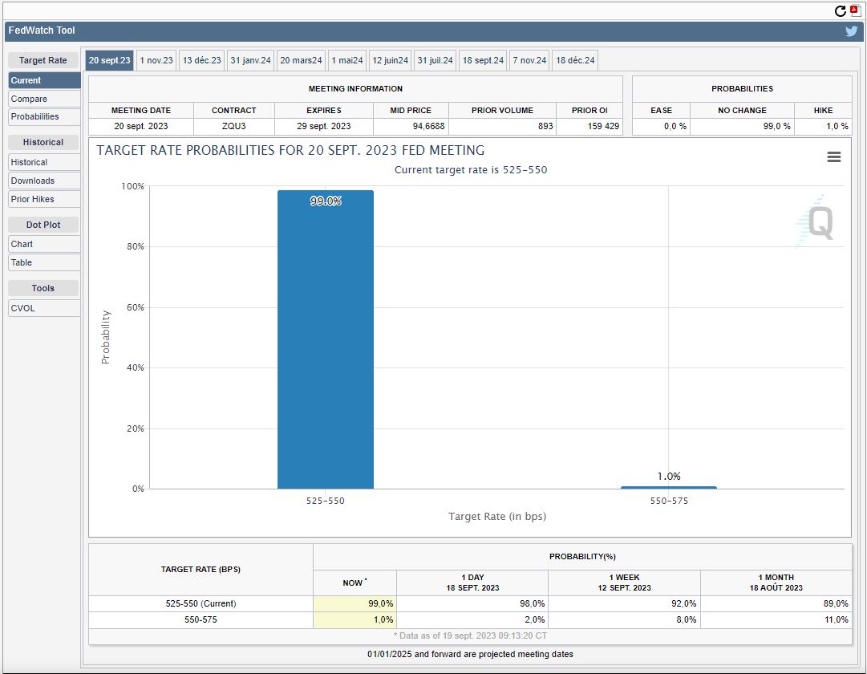Click the 99.0% bar data label
Screen dimensions: 867x674
point(326,201)
